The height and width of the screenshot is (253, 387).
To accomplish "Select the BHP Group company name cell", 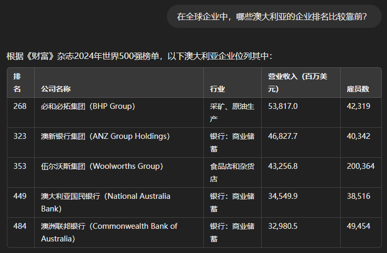I will (x=88, y=106).
